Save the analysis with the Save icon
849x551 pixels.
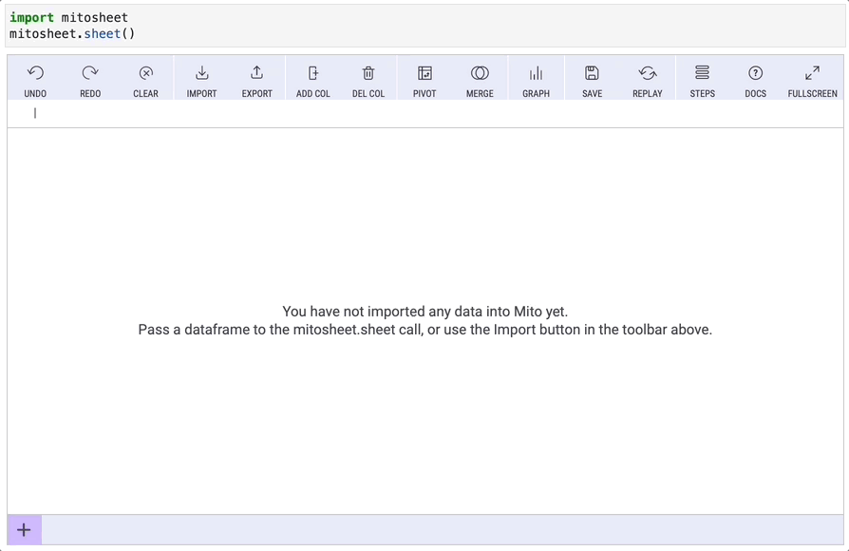click(x=592, y=81)
